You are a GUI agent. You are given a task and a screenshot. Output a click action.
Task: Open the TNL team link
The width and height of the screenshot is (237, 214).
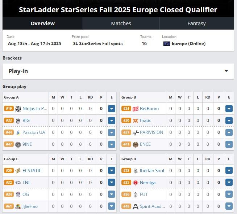[x=26, y=182]
